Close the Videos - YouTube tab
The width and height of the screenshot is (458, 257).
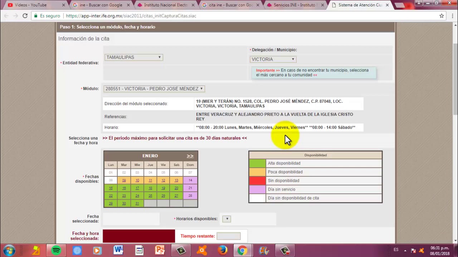click(x=64, y=5)
